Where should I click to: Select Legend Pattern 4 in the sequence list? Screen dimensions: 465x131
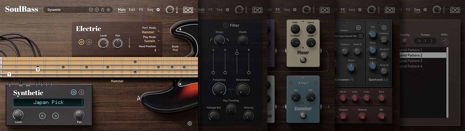pos(423,66)
